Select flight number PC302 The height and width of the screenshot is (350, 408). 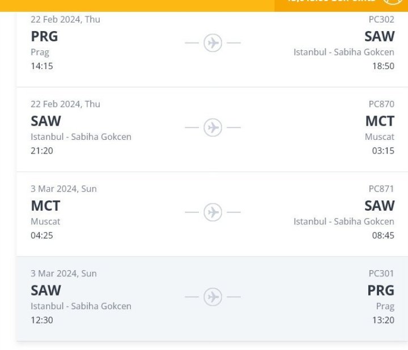pos(381,20)
